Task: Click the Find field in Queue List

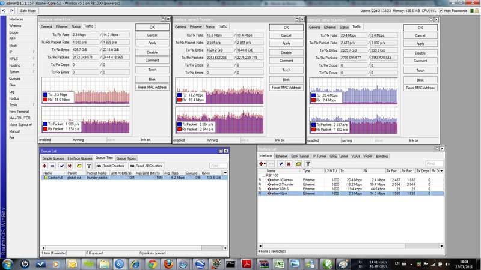Action: pyautogui.click(x=218, y=166)
